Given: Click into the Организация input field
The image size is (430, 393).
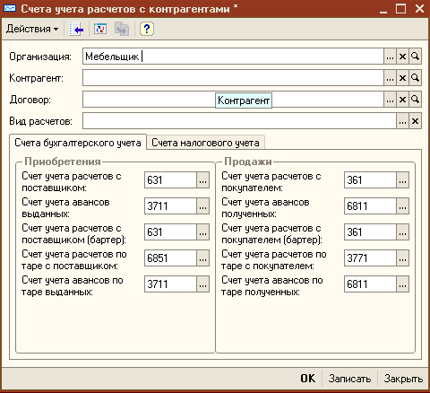Looking at the screenshot, I should 233,57.
